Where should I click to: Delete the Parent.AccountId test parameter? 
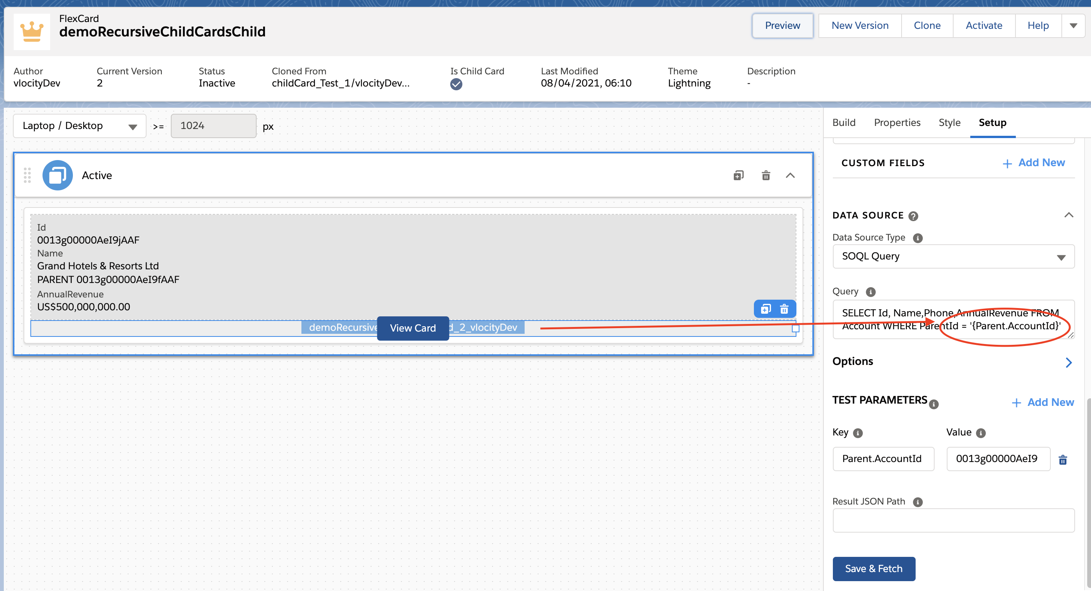(1063, 460)
